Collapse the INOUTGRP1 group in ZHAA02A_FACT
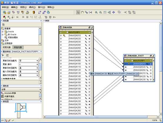The height and width of the screenshot is (123, 163). click(x=132, y=61)
